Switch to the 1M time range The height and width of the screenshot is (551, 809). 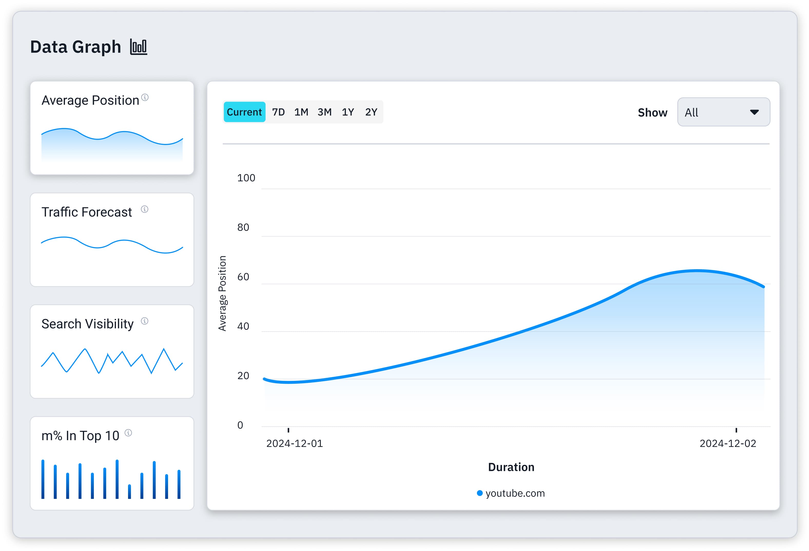pyautogui.click(x=301, y=112)
